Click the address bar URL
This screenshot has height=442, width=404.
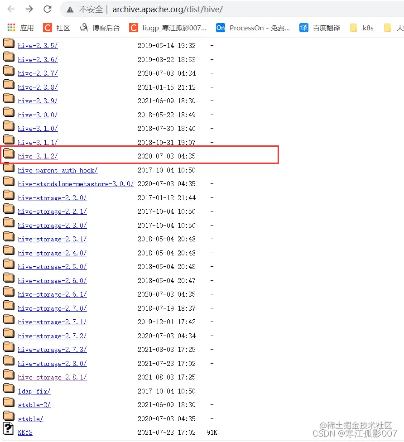(168, 10)
